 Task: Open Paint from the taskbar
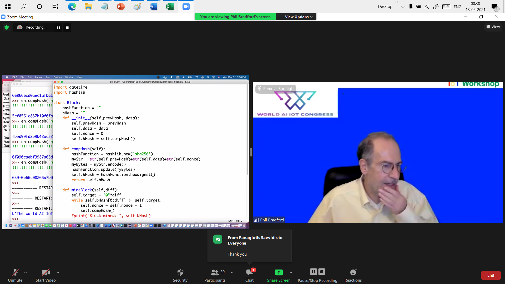(137, 7)
